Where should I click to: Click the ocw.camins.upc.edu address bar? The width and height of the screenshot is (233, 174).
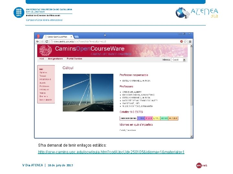(x=115, y=42)
